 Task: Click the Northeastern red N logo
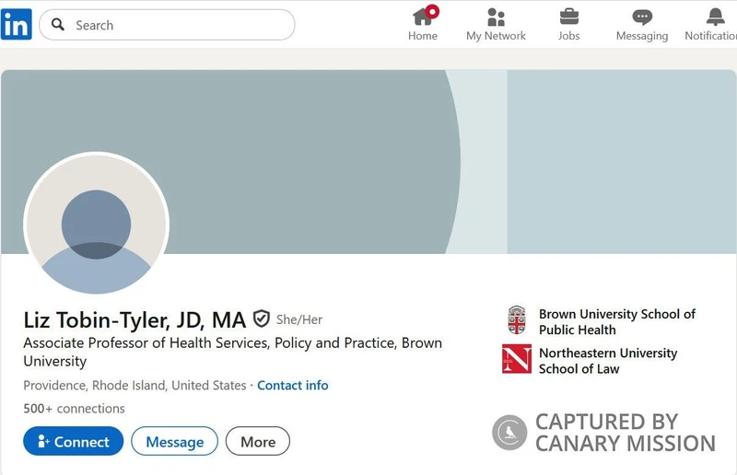[x=517, y=360]
